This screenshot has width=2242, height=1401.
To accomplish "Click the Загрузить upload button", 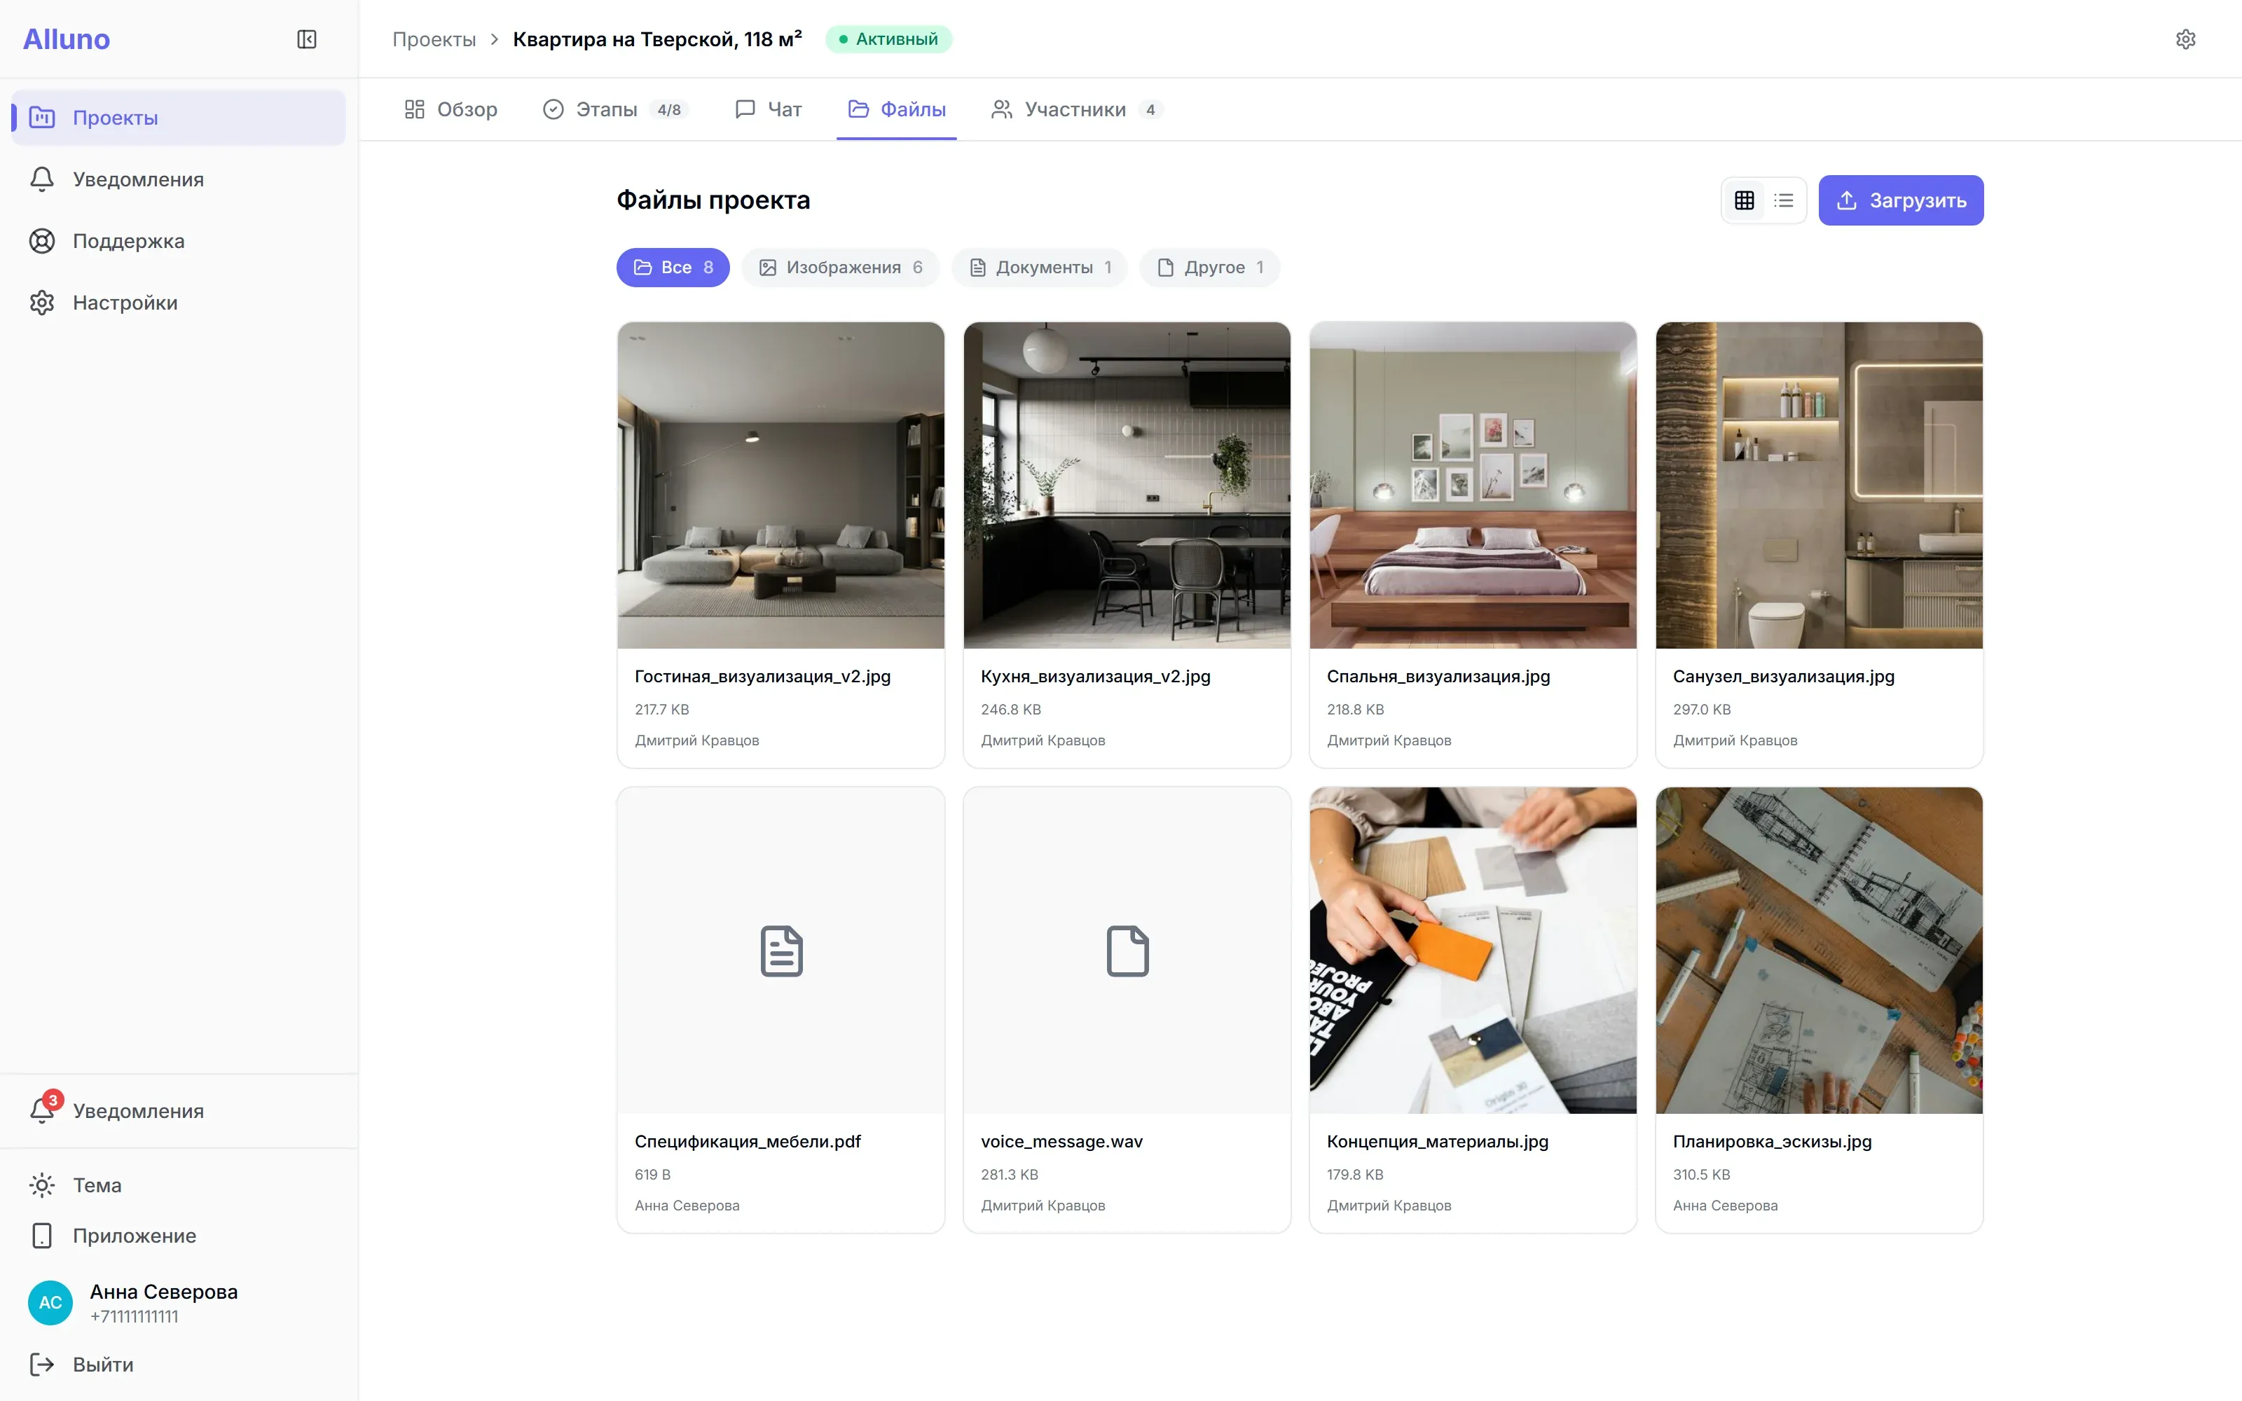I will 1901,200.
